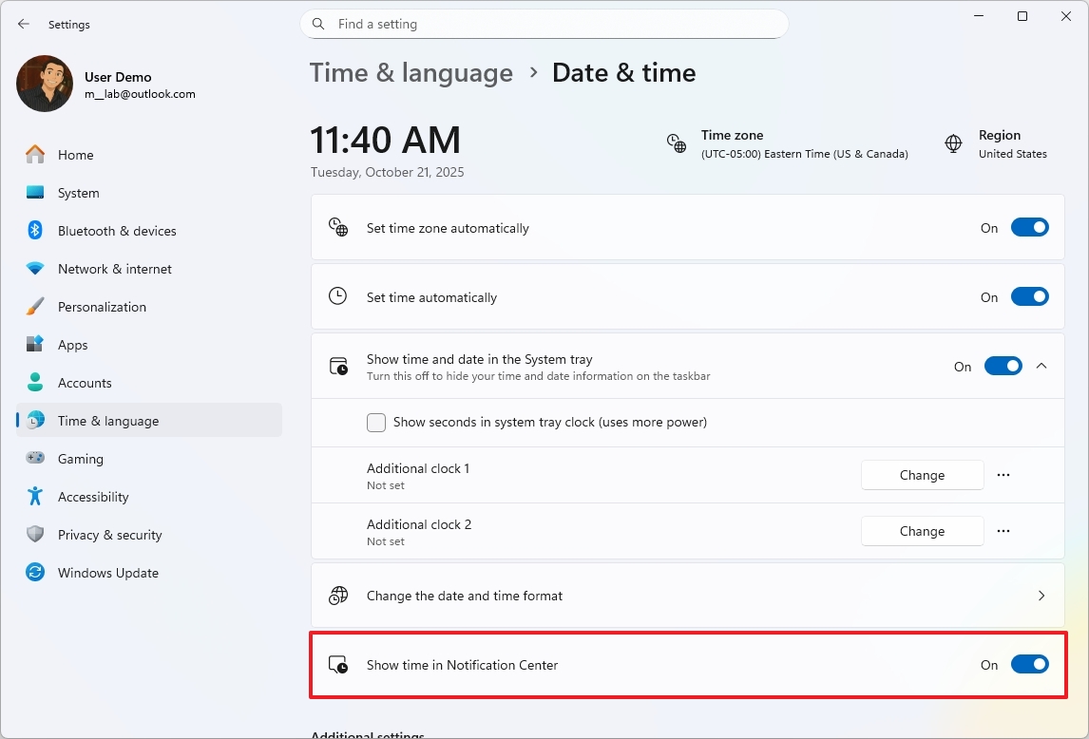Click the Privacy & security shield icon
Viewport: 1089px width, 739px height.
35,535
